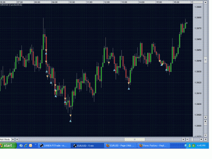
Task: Click lowest blue up-triangle trade marker near 10:00
Action: [71, 121]
